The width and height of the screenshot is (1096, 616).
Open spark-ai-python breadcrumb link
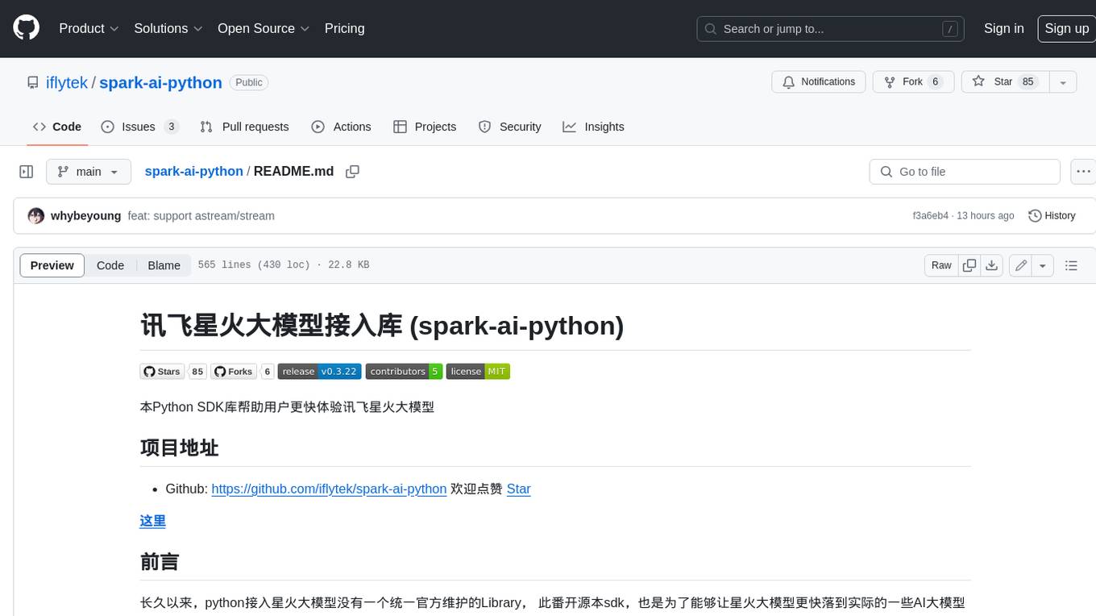(x=193, y=171)
